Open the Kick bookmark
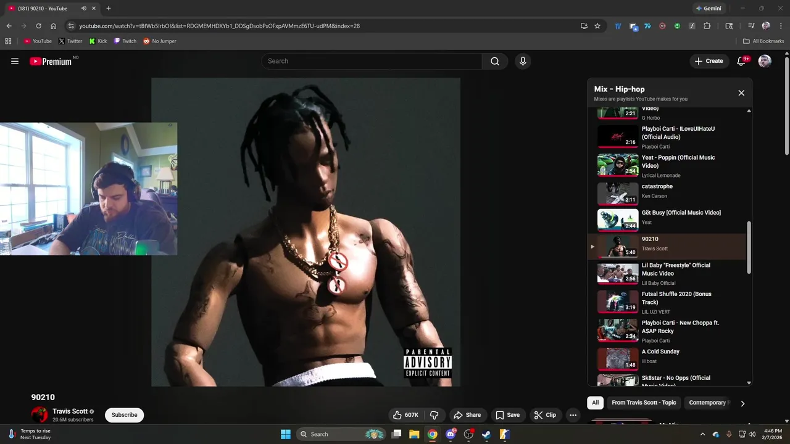The height and width of the screenshot is (444, 790). [98, 41]
